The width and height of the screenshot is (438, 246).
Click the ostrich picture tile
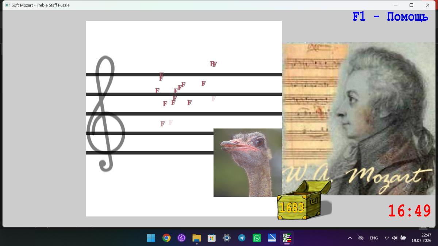(247, 163)
